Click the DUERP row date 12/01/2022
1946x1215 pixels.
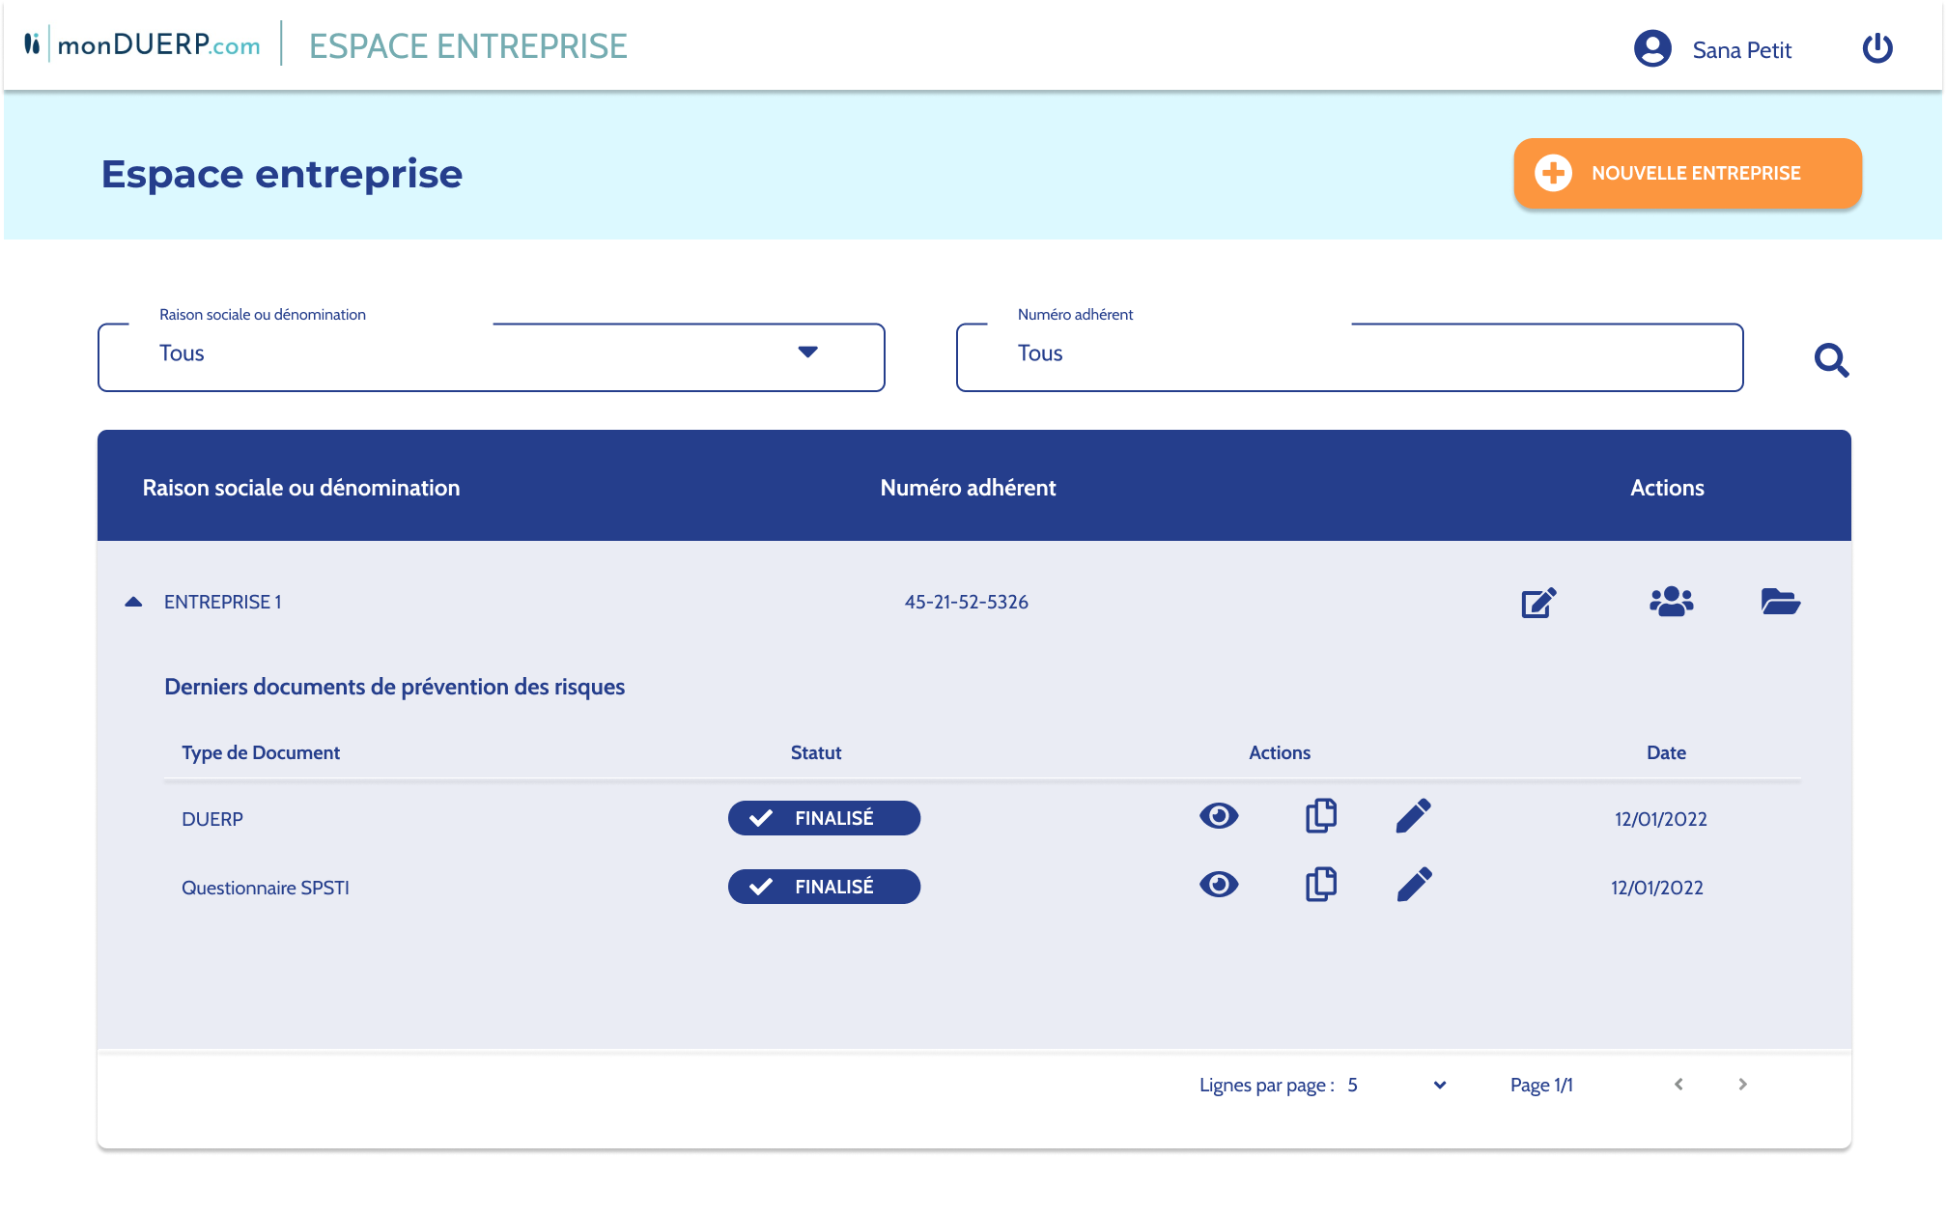(1661, 819)
